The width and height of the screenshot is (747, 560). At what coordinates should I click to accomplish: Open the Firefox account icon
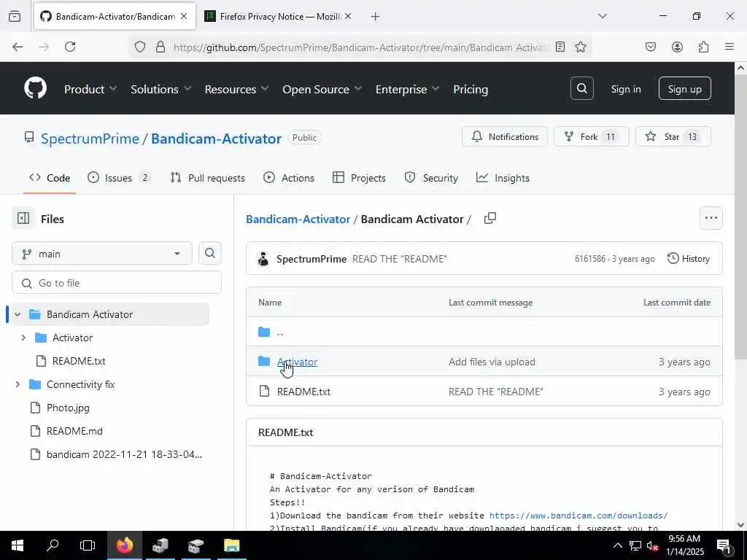[x=677, y=47]
